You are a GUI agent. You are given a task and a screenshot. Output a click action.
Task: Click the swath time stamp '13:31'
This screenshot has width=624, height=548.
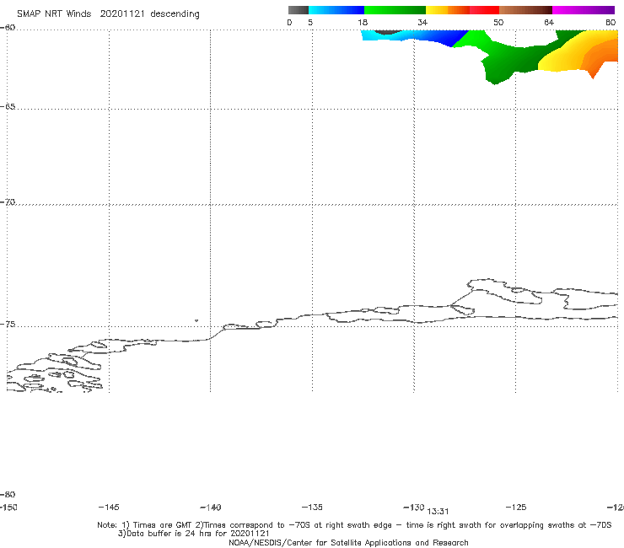tap(438, 512)
